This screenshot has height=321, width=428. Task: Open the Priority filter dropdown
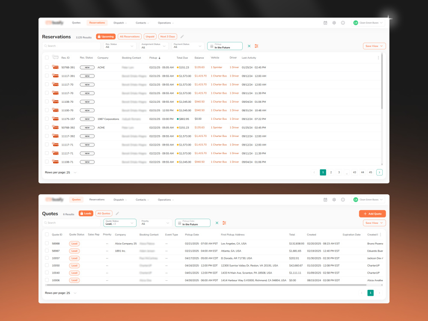pyautogui.click(x=156, y=223)
